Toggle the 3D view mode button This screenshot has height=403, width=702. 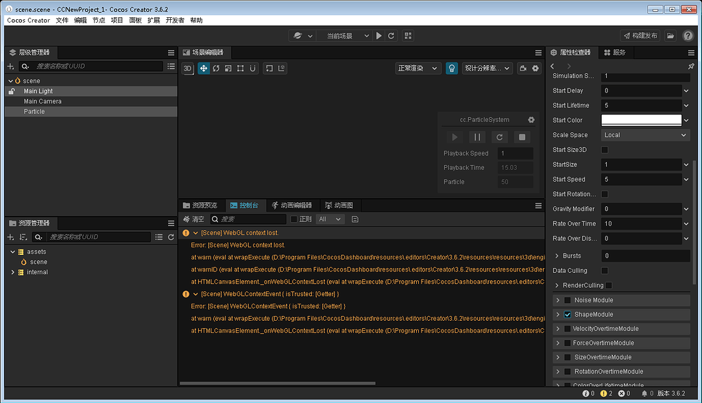tap(188, 68)
